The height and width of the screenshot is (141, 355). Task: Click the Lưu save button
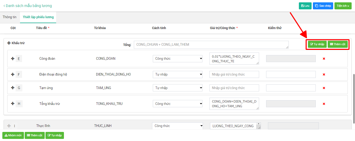coord(305,6)
